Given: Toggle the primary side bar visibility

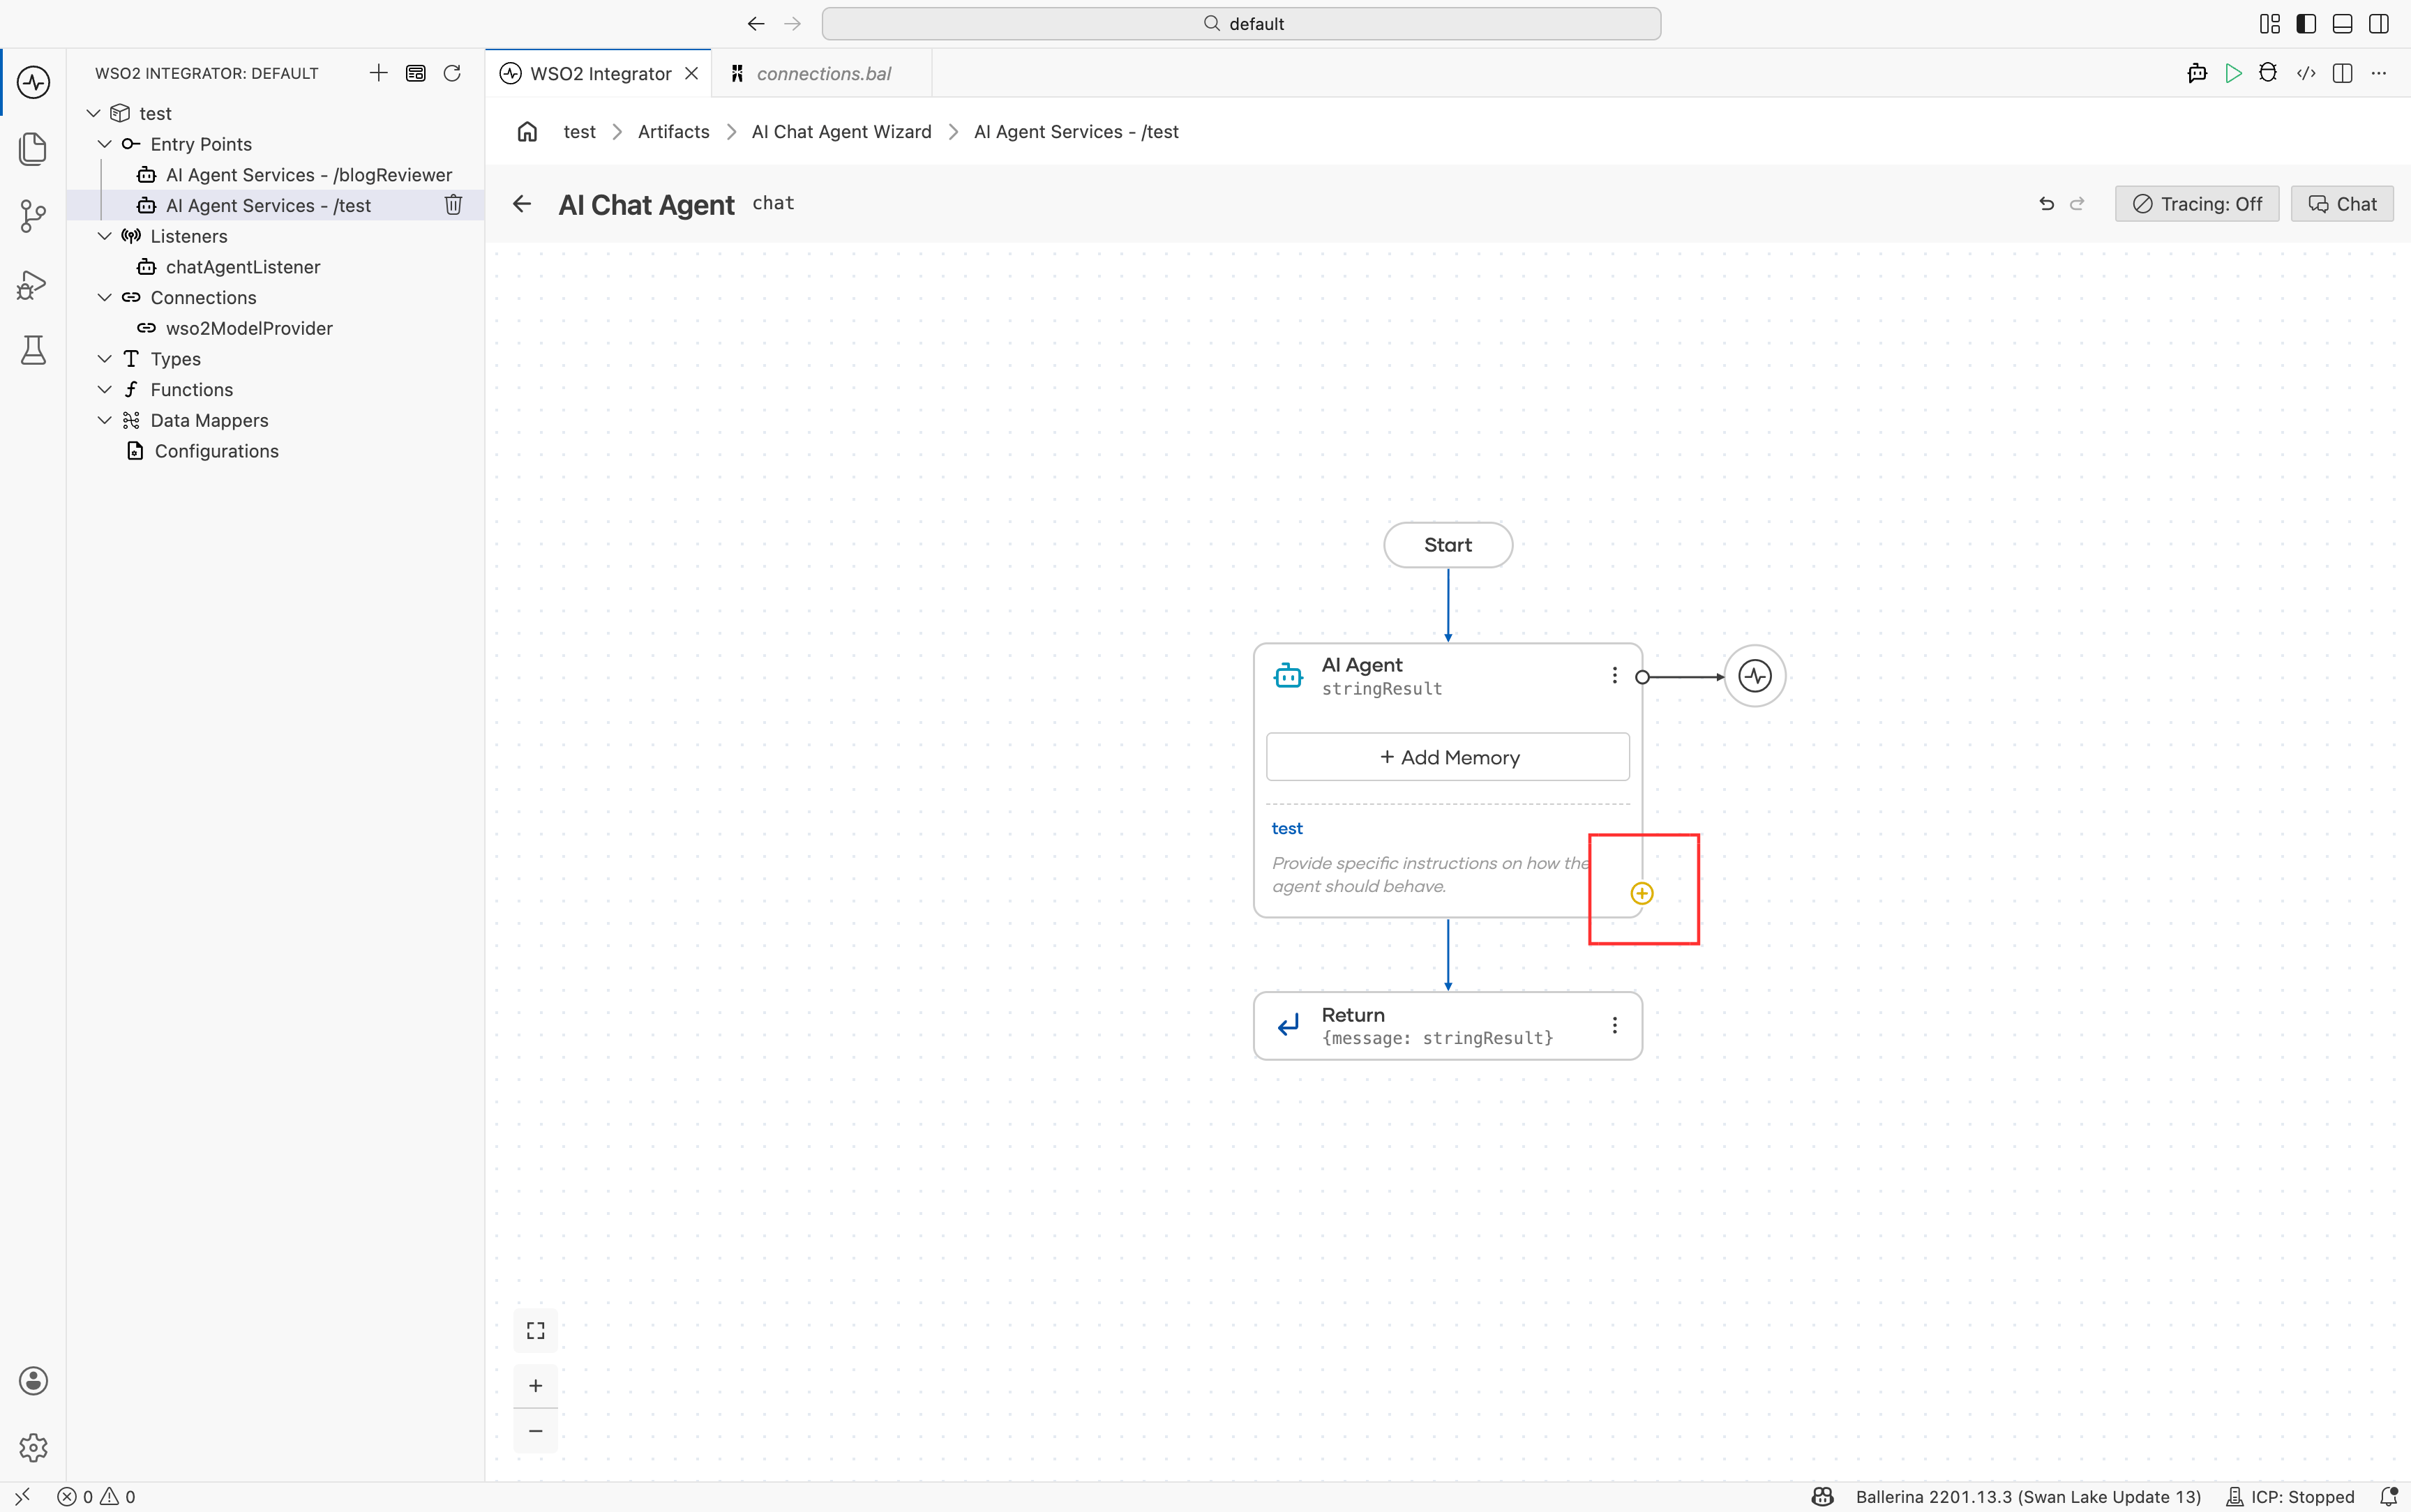Looking at the screenshot, I should click(x=2306, y=24).
